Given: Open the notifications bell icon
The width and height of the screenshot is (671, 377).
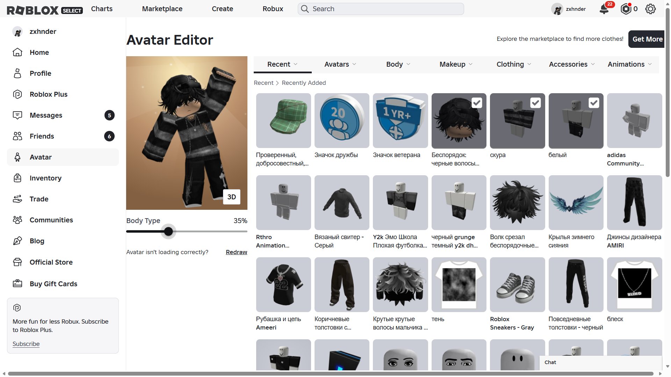Looking at the screenshot, I should click(604, 9).
